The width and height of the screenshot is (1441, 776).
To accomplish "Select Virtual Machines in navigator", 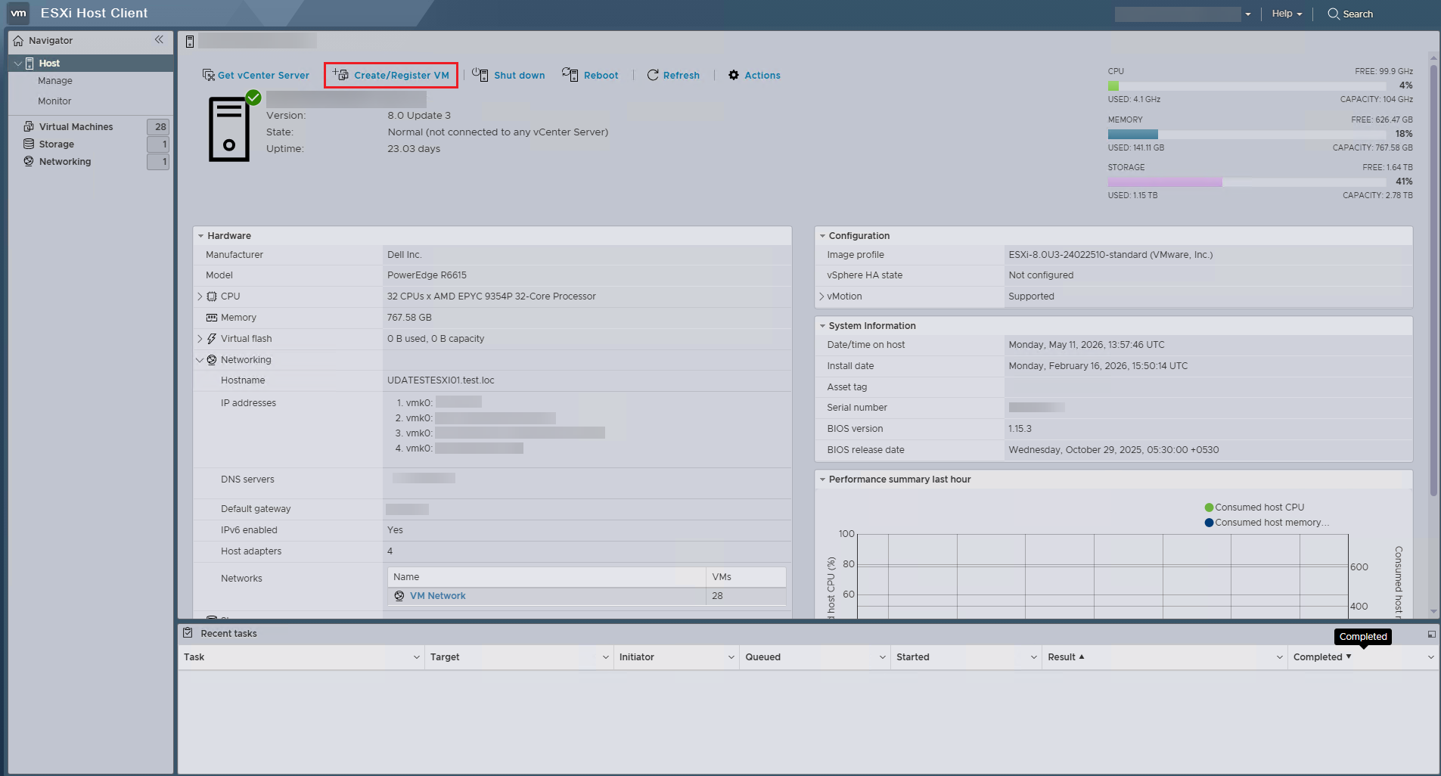I will pyautogui.click(x=76, y=127).
